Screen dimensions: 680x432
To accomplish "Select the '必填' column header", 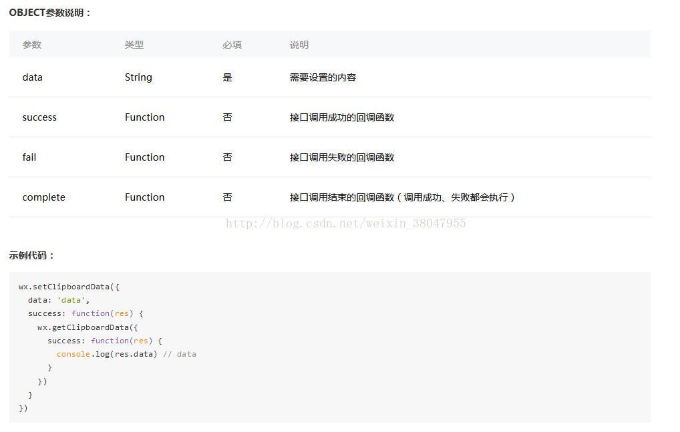I will click(x=232, y=45).
